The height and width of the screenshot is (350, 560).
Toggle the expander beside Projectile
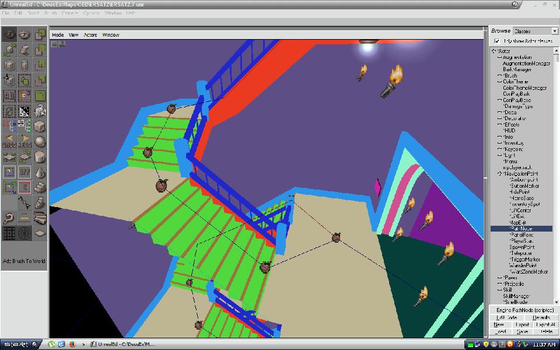point(500,283)
